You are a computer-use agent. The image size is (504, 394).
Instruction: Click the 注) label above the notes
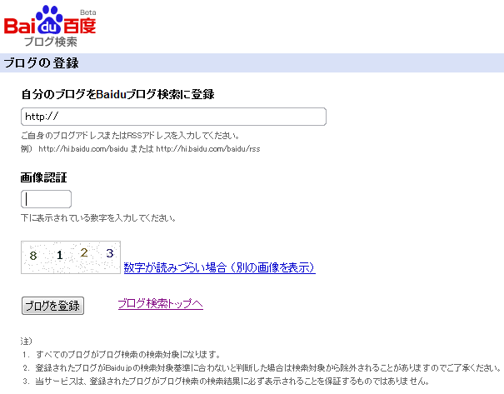(27, 341)
